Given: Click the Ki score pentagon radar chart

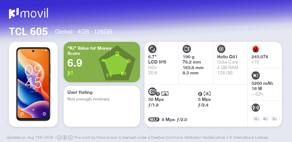Looking at the screenshot, I should [117, 63].
